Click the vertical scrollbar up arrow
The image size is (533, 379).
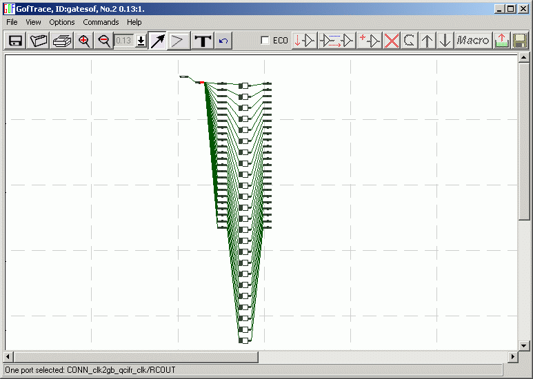(523, 58)
